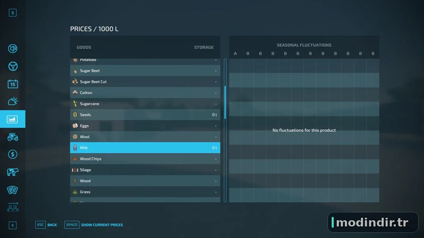Select the 'Sugar Beet' row label

click(90, 71)
